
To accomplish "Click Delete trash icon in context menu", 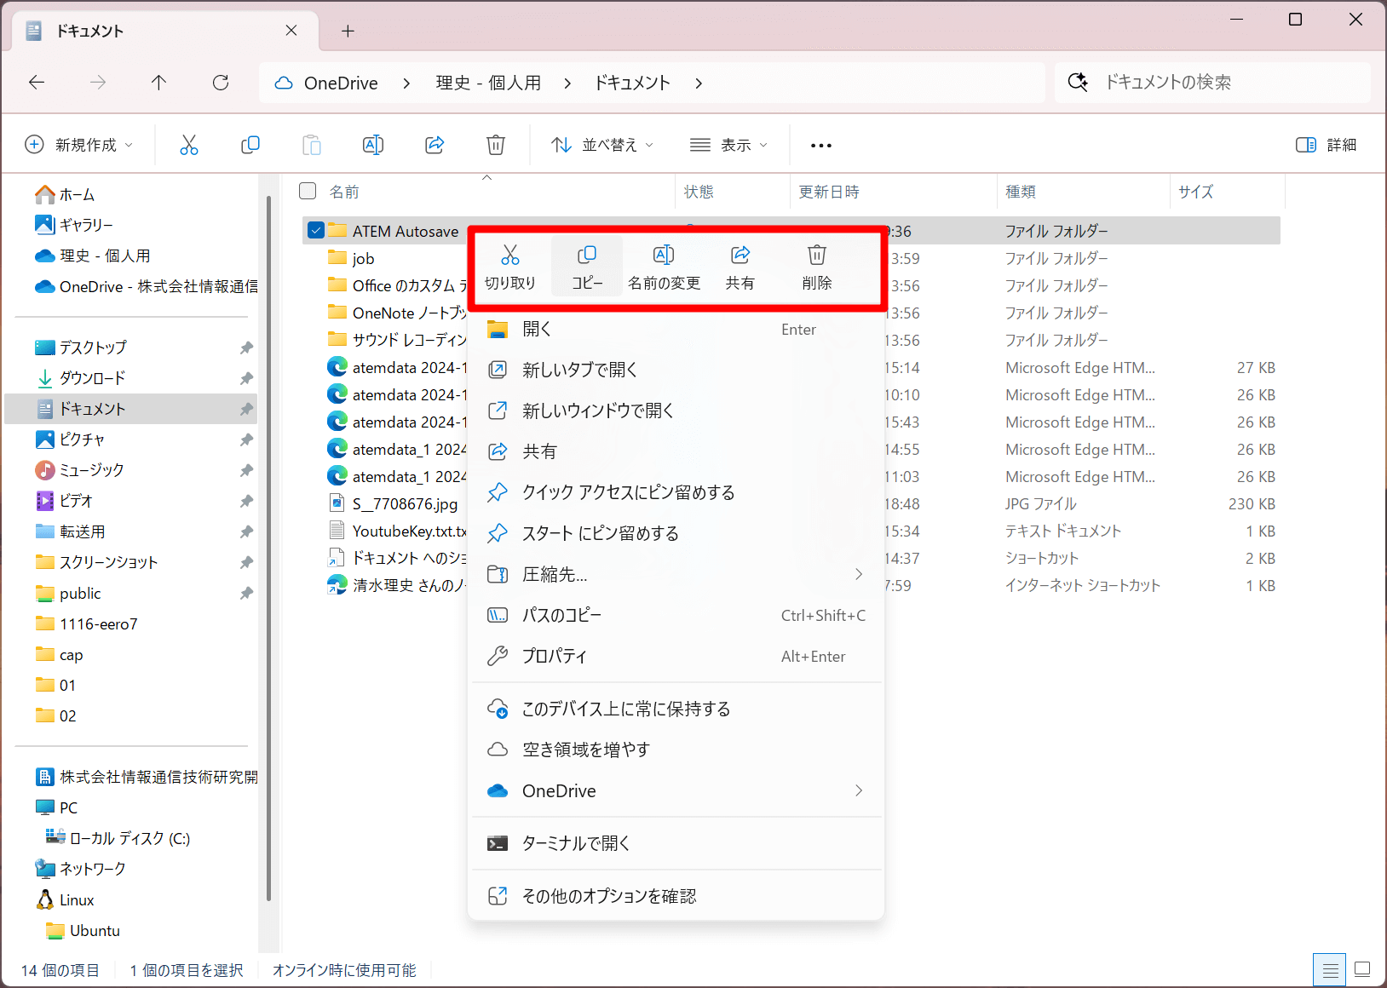I will pyautogui.click(x=817, y=256).
